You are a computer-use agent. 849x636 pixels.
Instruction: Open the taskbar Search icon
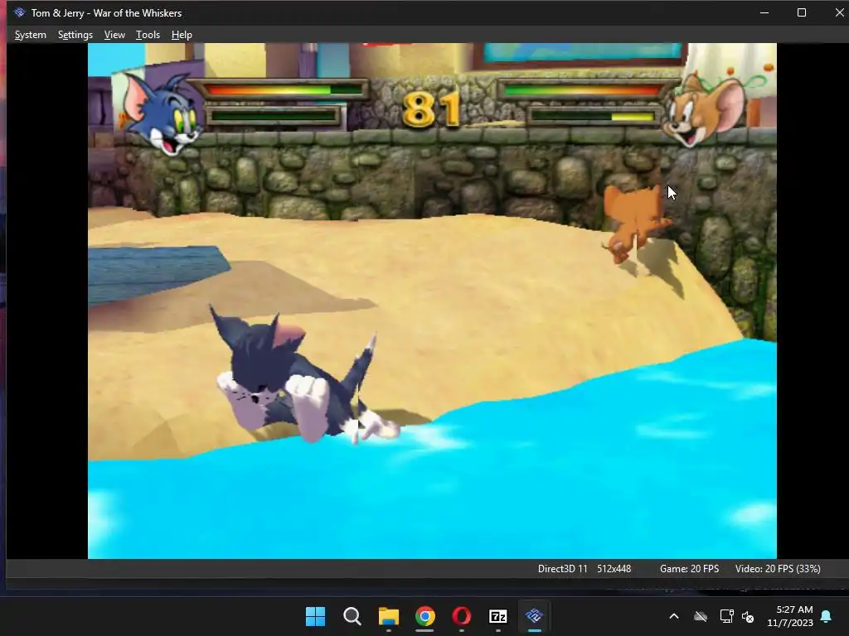352,616
